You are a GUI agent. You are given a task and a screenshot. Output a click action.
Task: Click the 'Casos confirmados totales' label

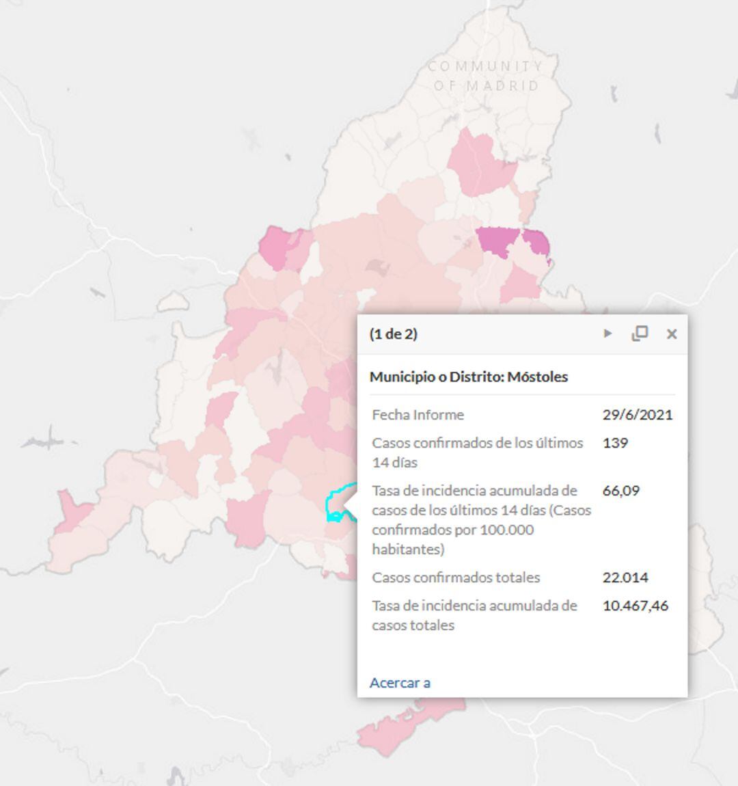point(456,577)
